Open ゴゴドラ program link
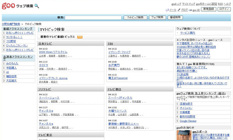 click(x=44, y=65)
